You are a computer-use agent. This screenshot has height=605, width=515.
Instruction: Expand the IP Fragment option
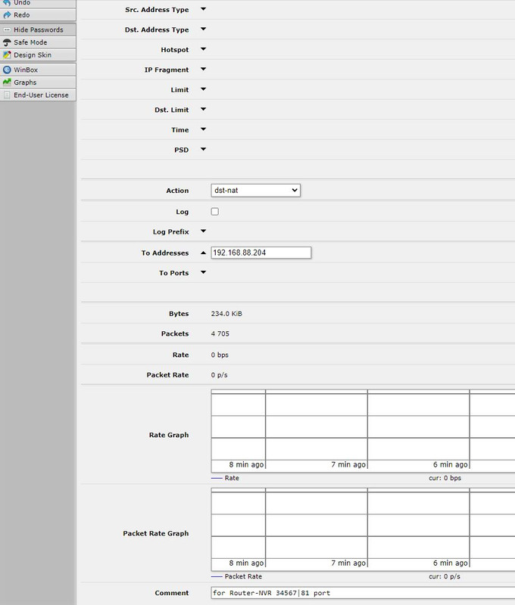click(203, 70)
